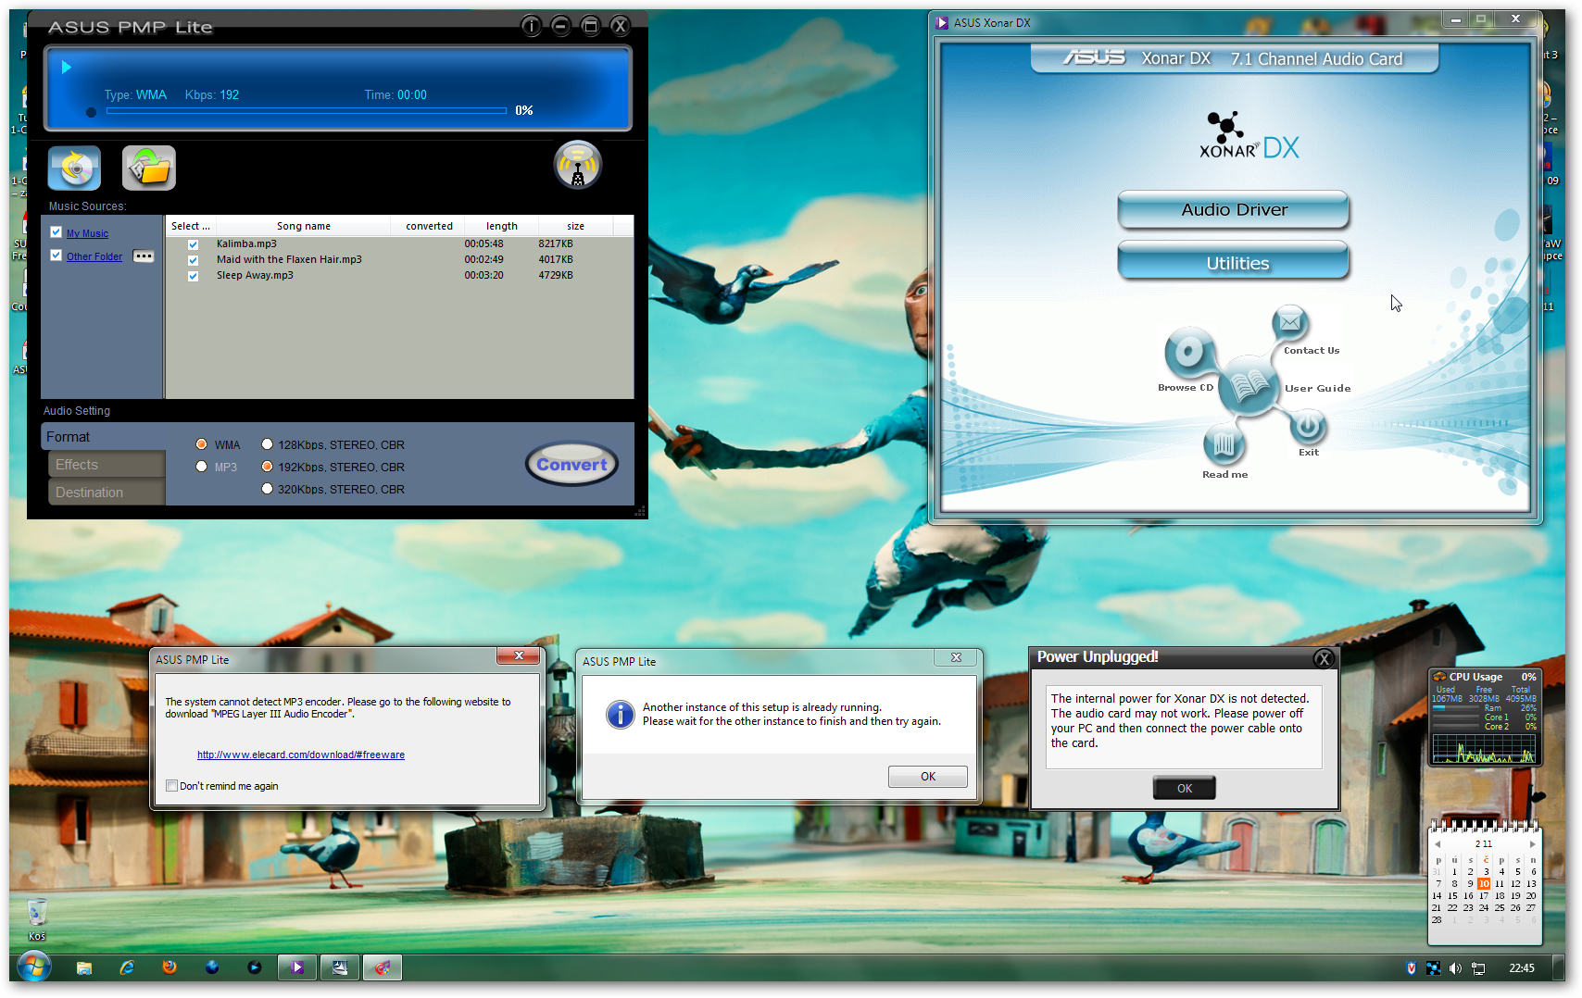Choose 320Kbps, STEREO, CBR bitrate
Image resolution: width=1582 pixels, height=998 pixels.
[267, 489]
